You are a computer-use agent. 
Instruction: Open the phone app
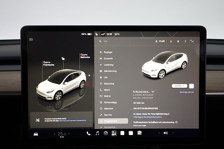coord(88,133)
